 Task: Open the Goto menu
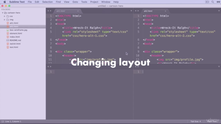(75, 2)
